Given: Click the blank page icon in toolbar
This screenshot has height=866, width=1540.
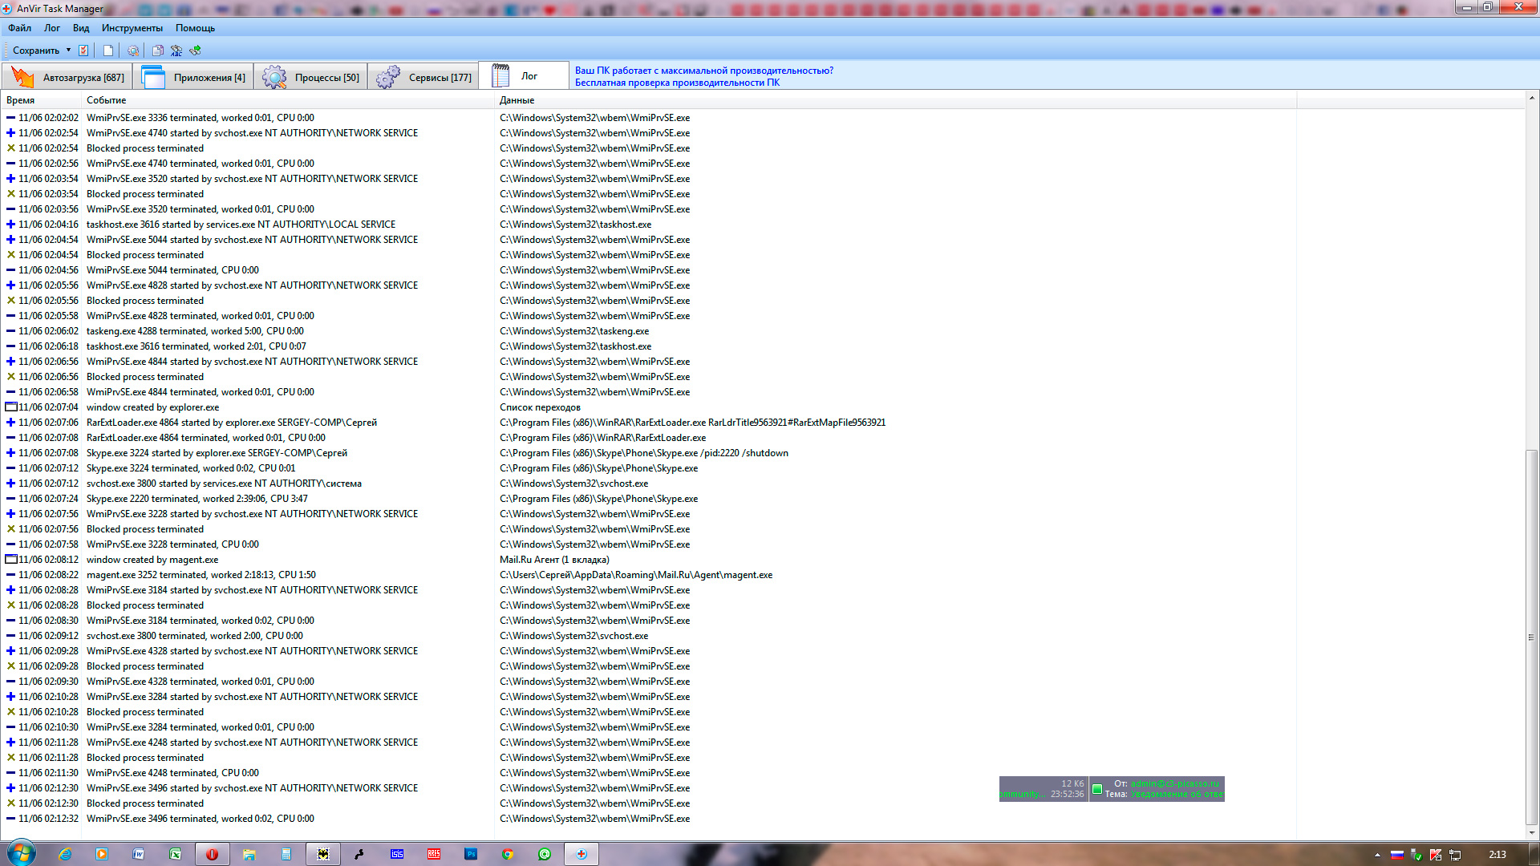Looking at the screenshot, I should (x=108, y=51).
